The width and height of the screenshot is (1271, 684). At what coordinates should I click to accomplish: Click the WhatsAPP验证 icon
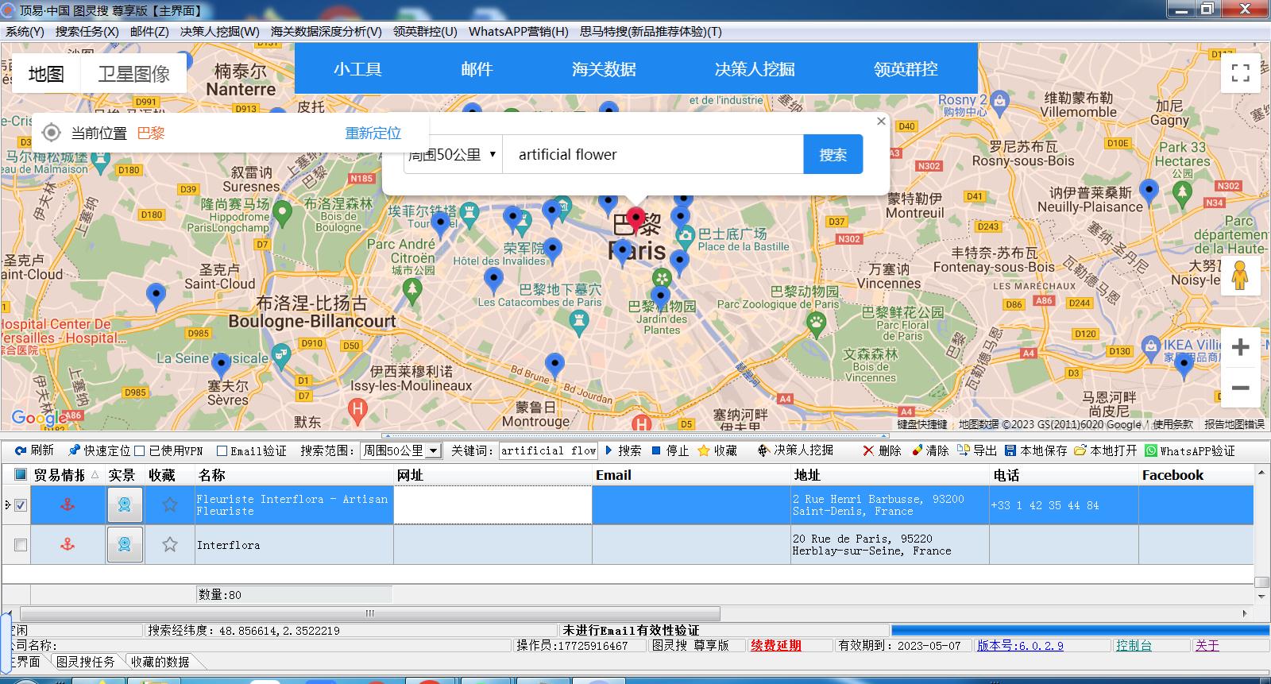1151,450
